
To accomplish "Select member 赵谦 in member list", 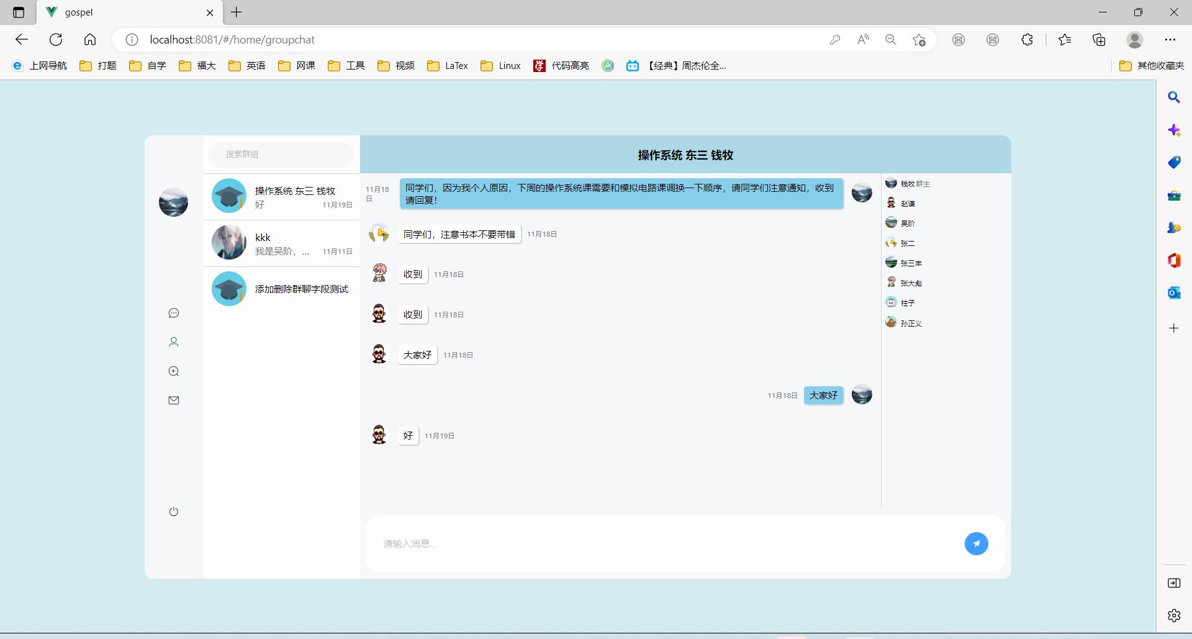I will 900,203.
